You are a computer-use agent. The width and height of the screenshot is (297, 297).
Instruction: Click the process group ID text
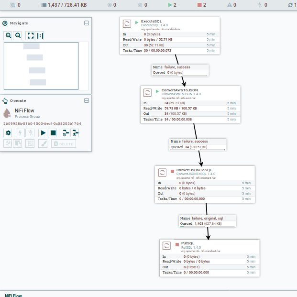[x=42, y=123]
